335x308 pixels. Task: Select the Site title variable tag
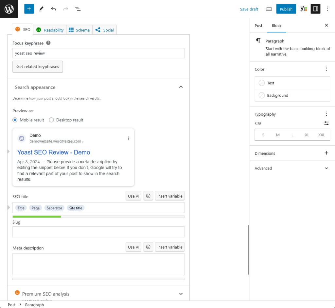[76, 208]
